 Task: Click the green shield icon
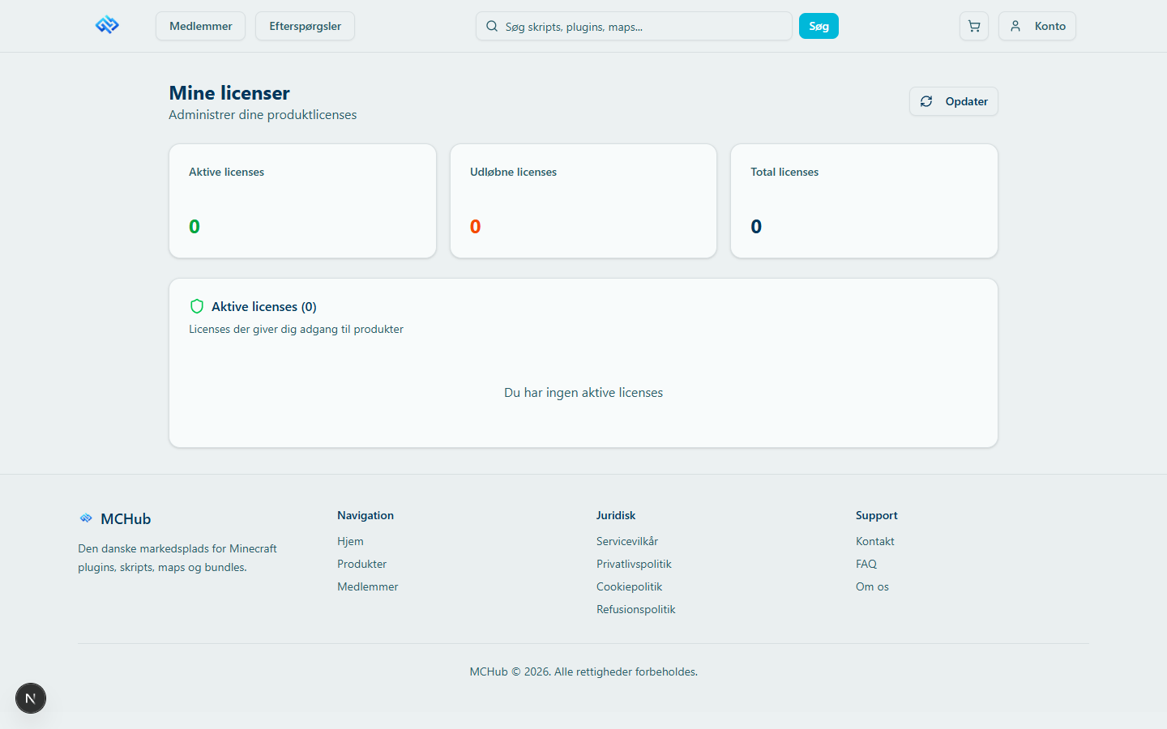197,306
